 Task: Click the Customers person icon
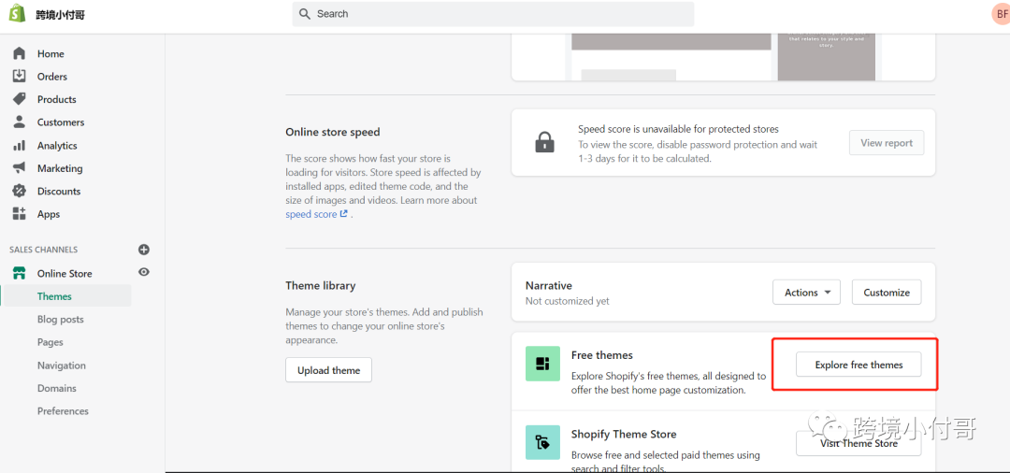20,122
